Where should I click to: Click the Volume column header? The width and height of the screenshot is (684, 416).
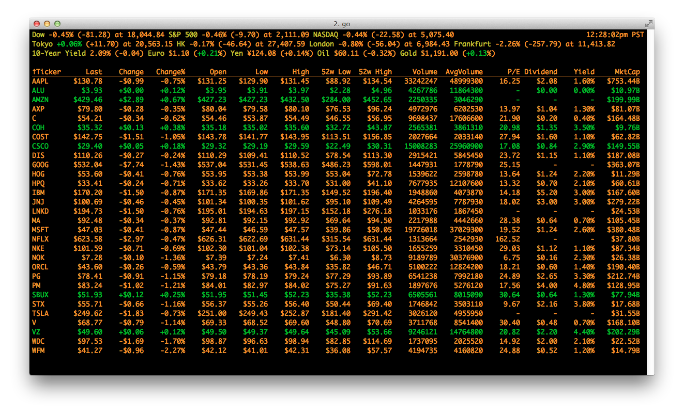(x=425, y=72)
